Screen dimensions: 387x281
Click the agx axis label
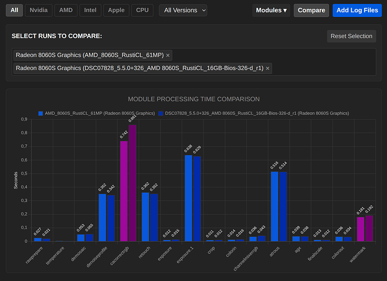coord(298,250)
